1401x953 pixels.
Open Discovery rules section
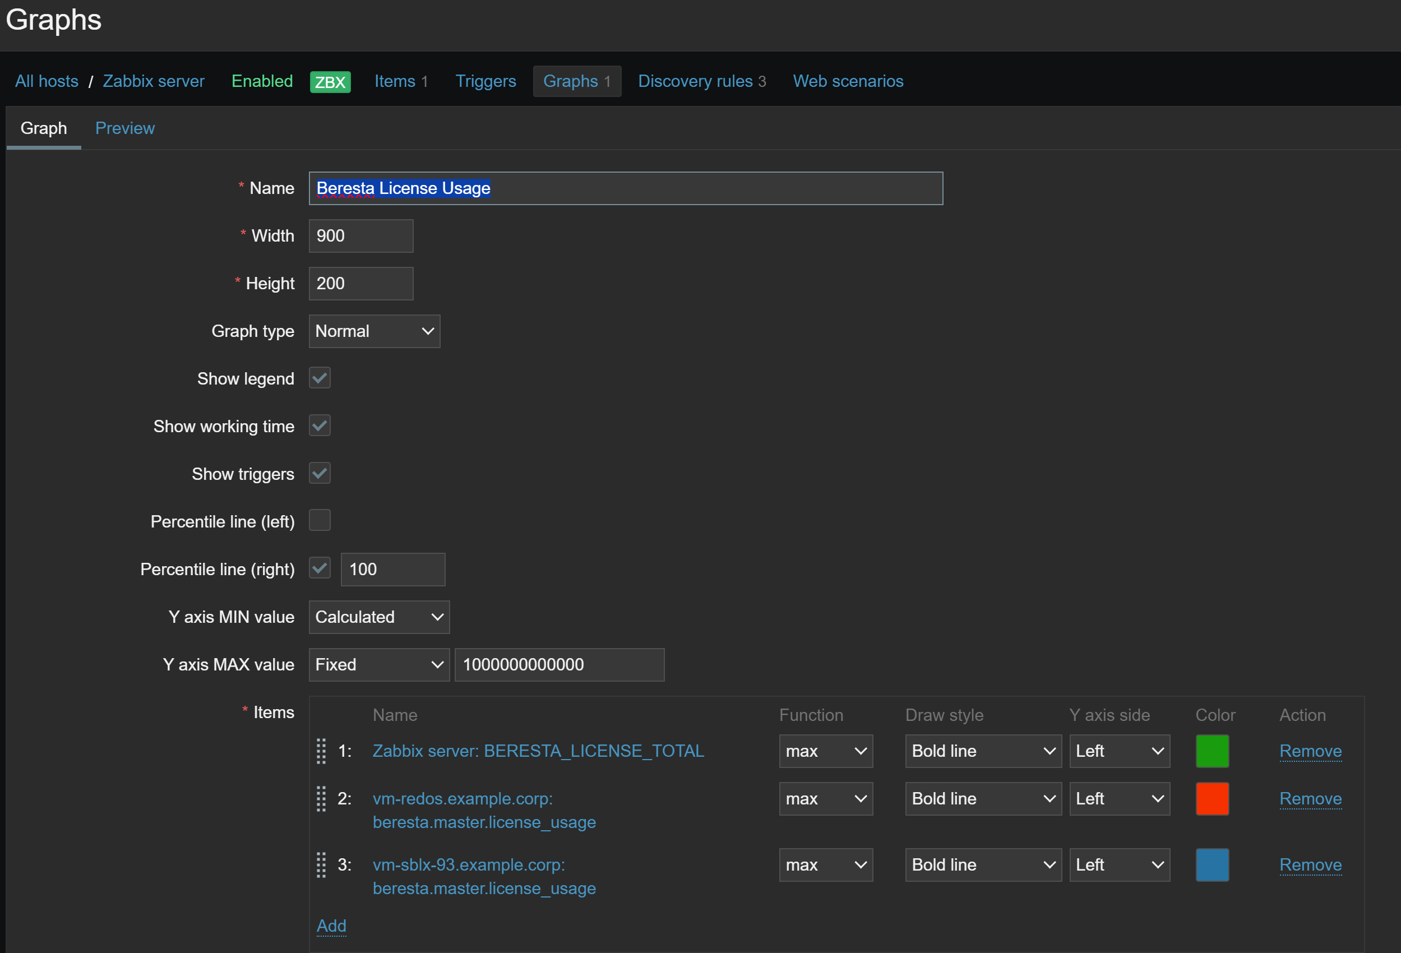click(701, 81)
